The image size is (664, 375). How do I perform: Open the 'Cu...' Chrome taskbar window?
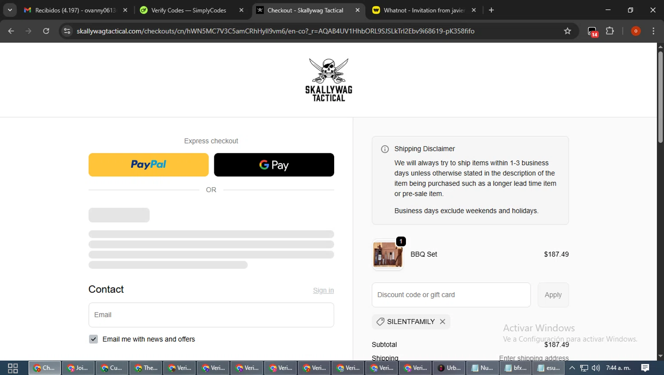(112, 368)
